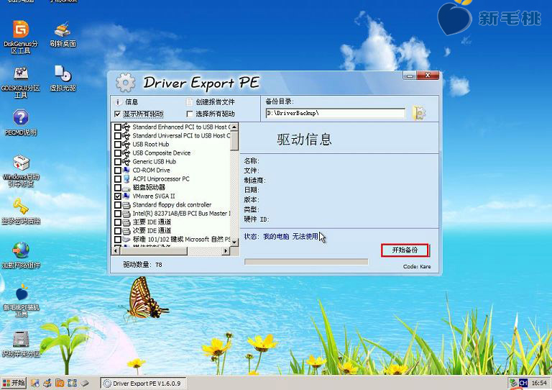Check the ACPI Uniprocessor PC driver

pyautogui.click(x=118, y=178)
